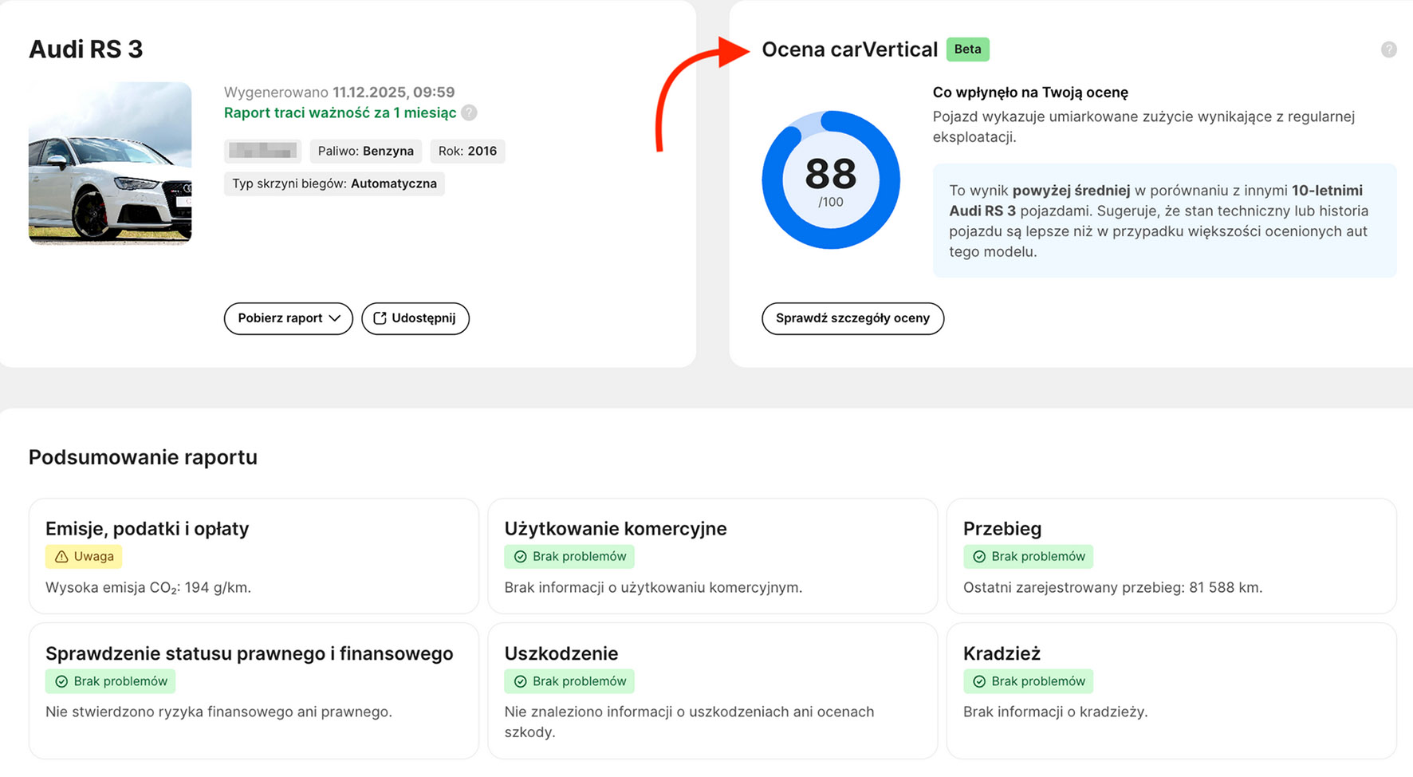Click checkmark icon under Przebieg heading
This screenshot has width=1413, height=777.
[x=979, y=557]
